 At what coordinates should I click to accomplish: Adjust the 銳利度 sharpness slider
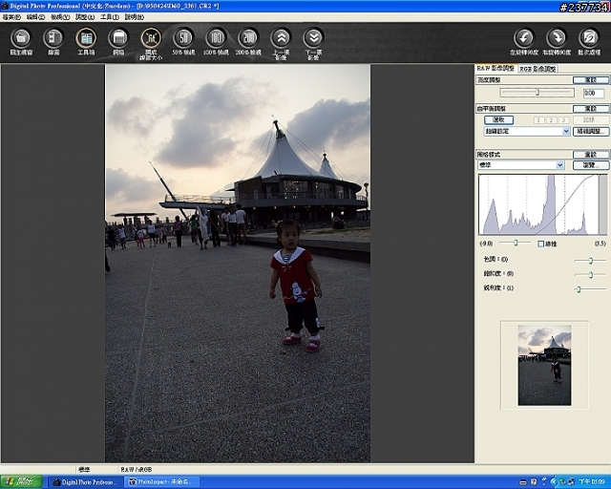click(579, 289)
